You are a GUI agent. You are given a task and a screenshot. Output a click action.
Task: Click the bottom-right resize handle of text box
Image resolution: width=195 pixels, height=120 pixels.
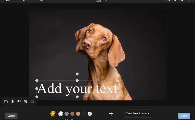[x=117, y=97]
